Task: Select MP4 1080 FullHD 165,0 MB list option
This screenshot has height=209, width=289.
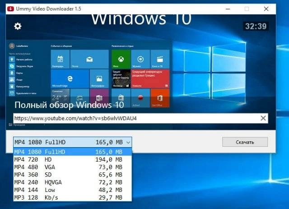Action: (72, 152)
